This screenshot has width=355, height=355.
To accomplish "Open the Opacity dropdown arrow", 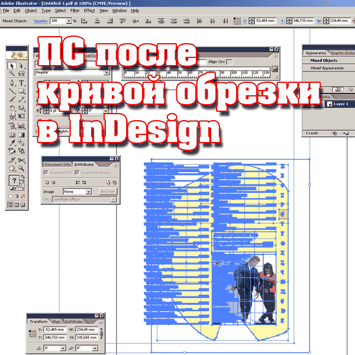I will (x=69, y=21).
